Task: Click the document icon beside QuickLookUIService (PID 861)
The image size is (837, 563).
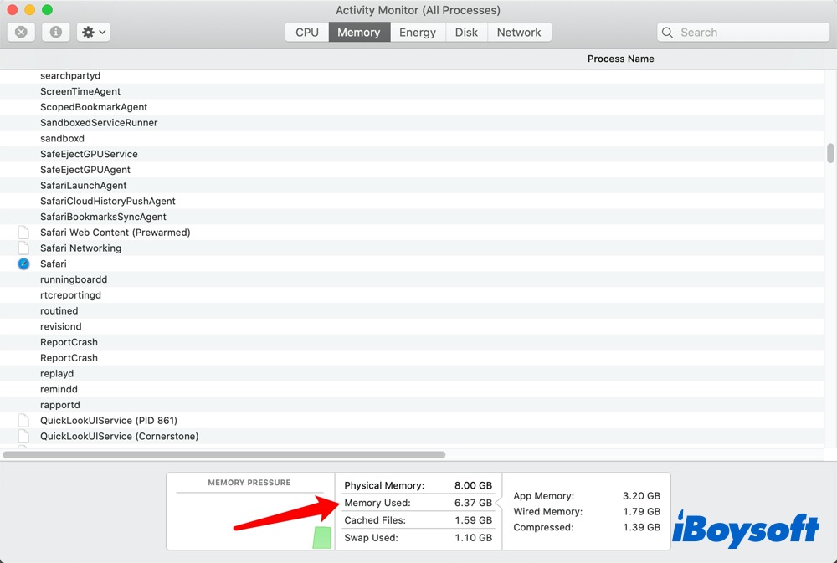Action: click(x=23, y=420)
